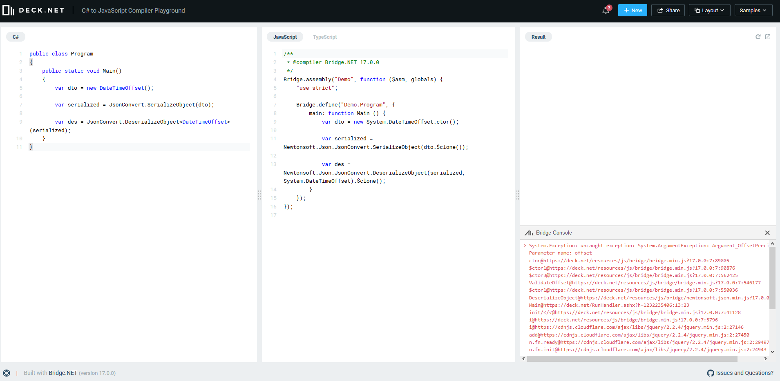Open the Samples dropdown

[x=753, y=10]
